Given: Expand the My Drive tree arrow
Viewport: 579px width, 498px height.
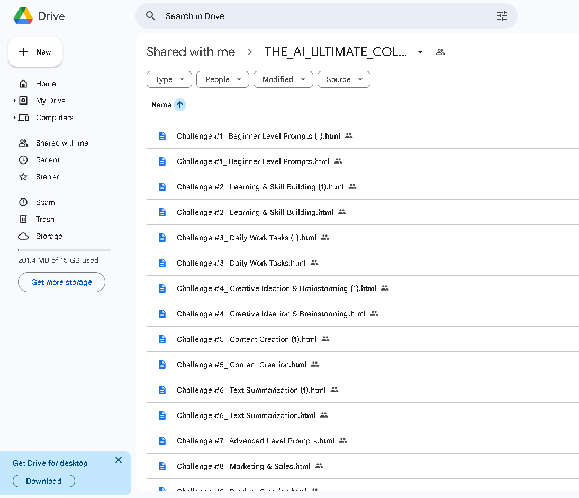Looking at the screenshot, I should tap(15, 101).
